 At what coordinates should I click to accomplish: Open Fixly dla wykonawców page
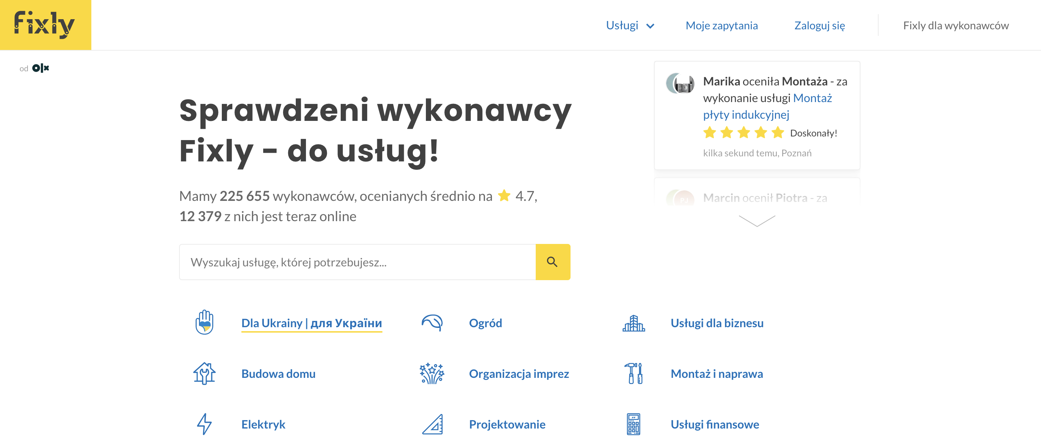click(956, 25)
